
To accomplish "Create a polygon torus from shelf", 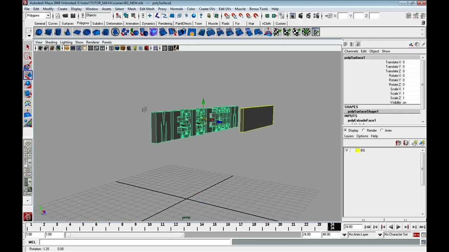I will coord(86,32).
